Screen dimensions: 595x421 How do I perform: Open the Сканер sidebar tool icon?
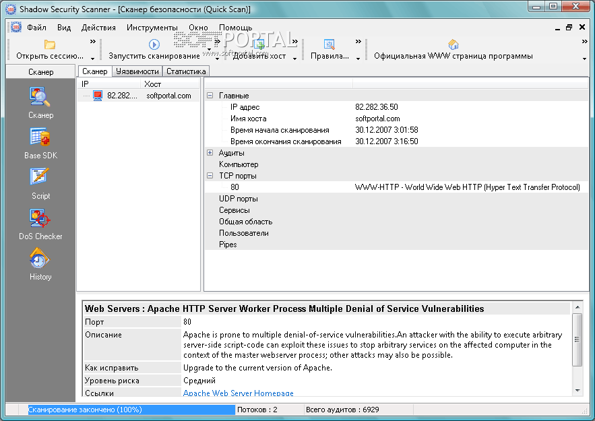pyautogui.click(x=40, y=97)
